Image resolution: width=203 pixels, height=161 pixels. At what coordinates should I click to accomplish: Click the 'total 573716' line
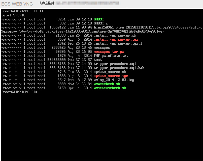pyautogui.click(x=13, y=15)
